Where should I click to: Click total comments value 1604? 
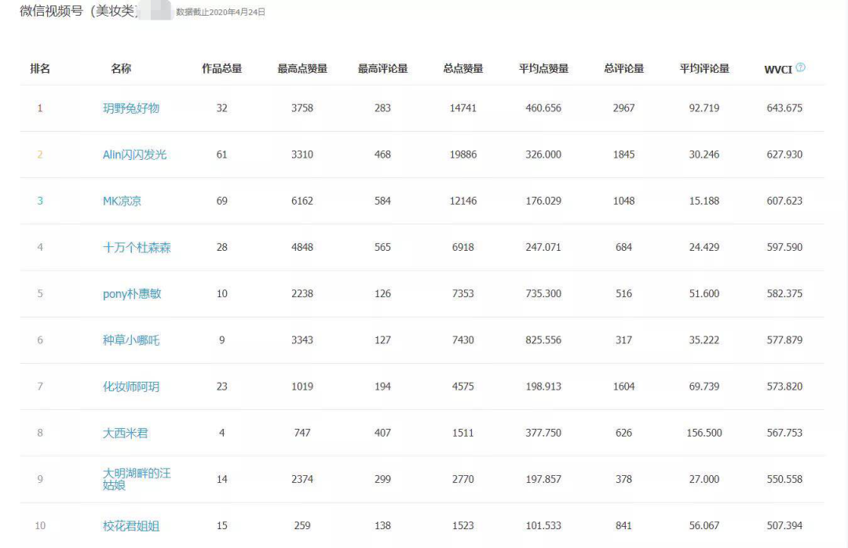623,387
